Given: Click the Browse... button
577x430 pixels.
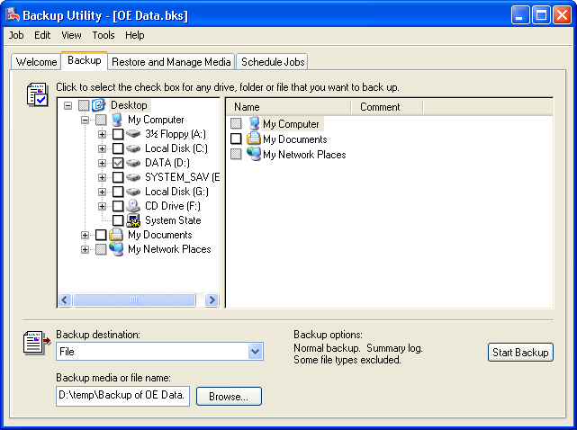Looking at the screenshot, I should pos(229,396).
